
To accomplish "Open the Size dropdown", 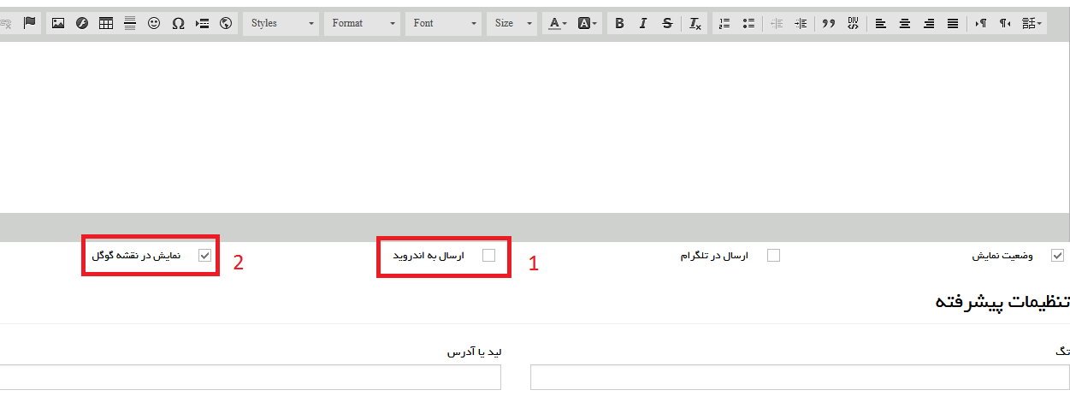I will [x=513, y=23].
